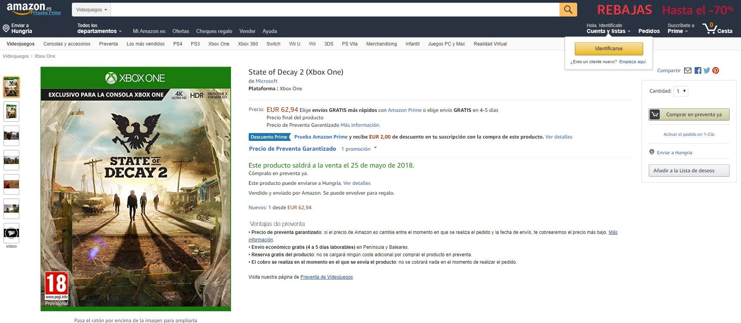Open the Videojuegos search category dropdown
Image resolution: width=741 pixels, height=323 pixels.
pos(91,9)
